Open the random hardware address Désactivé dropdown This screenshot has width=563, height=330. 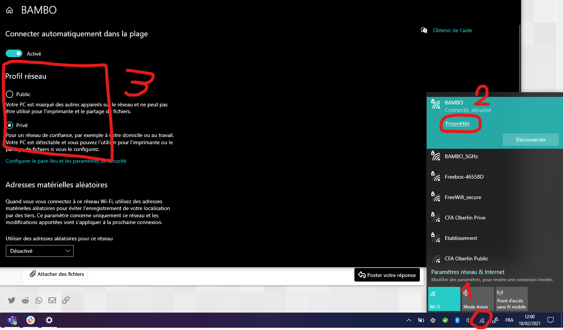pos(40,251)
